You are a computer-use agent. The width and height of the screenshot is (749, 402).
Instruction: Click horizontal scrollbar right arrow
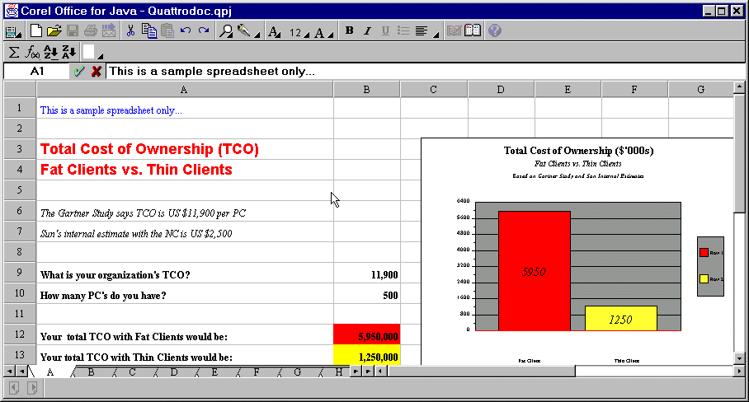click(739, 371)
